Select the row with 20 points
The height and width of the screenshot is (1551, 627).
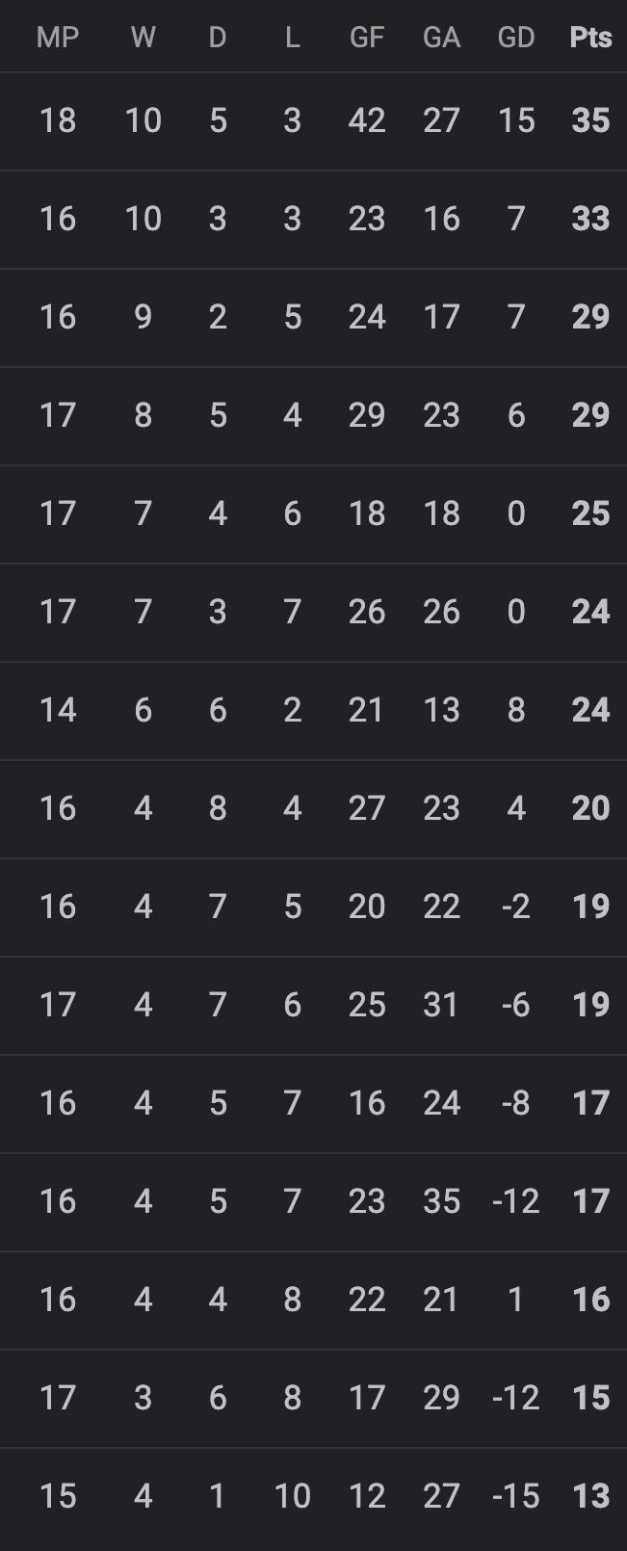[x=590, y=808]
